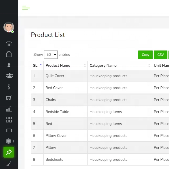Sort table by Category Name column
The height and width of the screenshot is (169, 169).
[120, 65]
